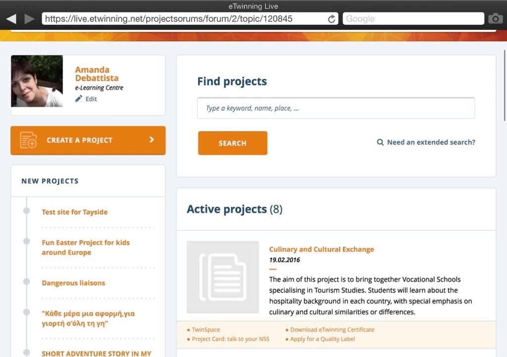The image size is (507, 357).
Task: Open Amanda Debattista profile name link
Action: point(97,74)
